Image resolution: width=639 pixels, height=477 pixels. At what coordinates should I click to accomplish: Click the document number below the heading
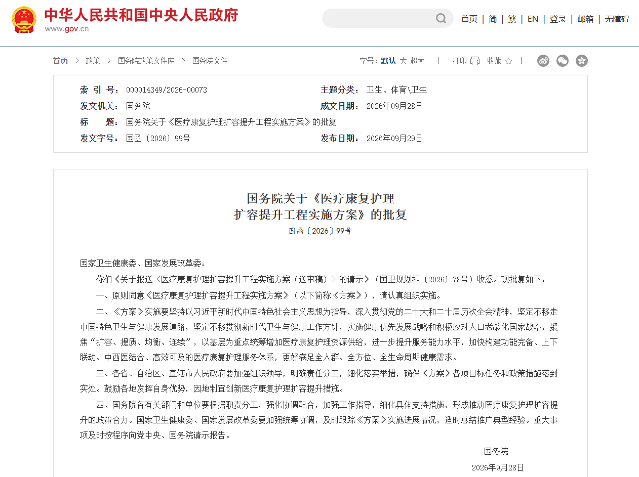point(321,231)
